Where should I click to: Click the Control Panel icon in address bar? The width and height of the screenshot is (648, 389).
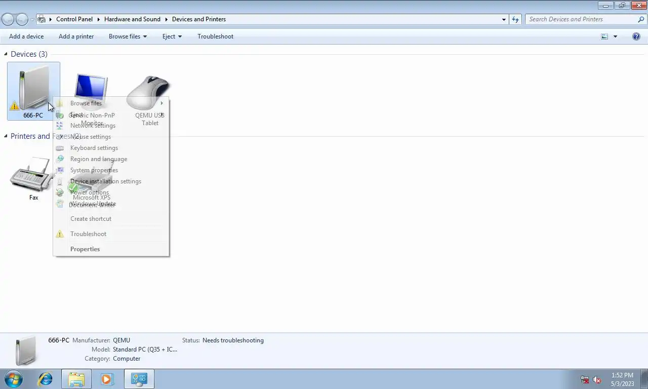tap(42, 19)
